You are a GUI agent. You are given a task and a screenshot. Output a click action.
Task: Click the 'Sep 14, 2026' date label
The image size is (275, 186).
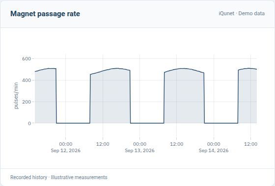tap(214, 151)
